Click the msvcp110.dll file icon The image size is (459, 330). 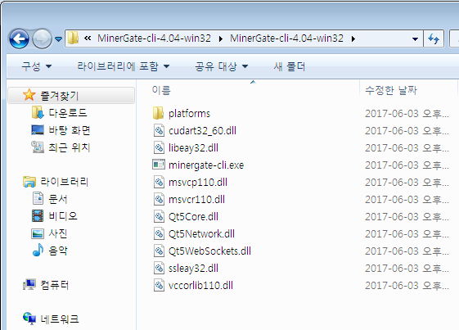pos(159,182)
